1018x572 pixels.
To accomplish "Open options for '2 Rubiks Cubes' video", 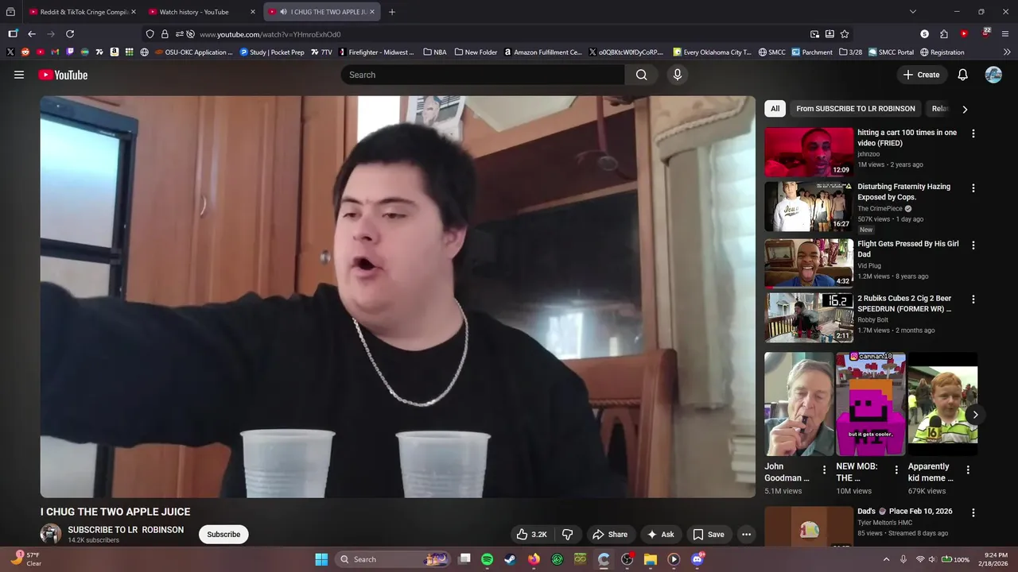I will (973, 300).
